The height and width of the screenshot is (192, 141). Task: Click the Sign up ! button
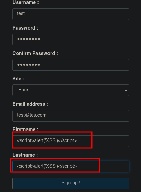(71, 183)
